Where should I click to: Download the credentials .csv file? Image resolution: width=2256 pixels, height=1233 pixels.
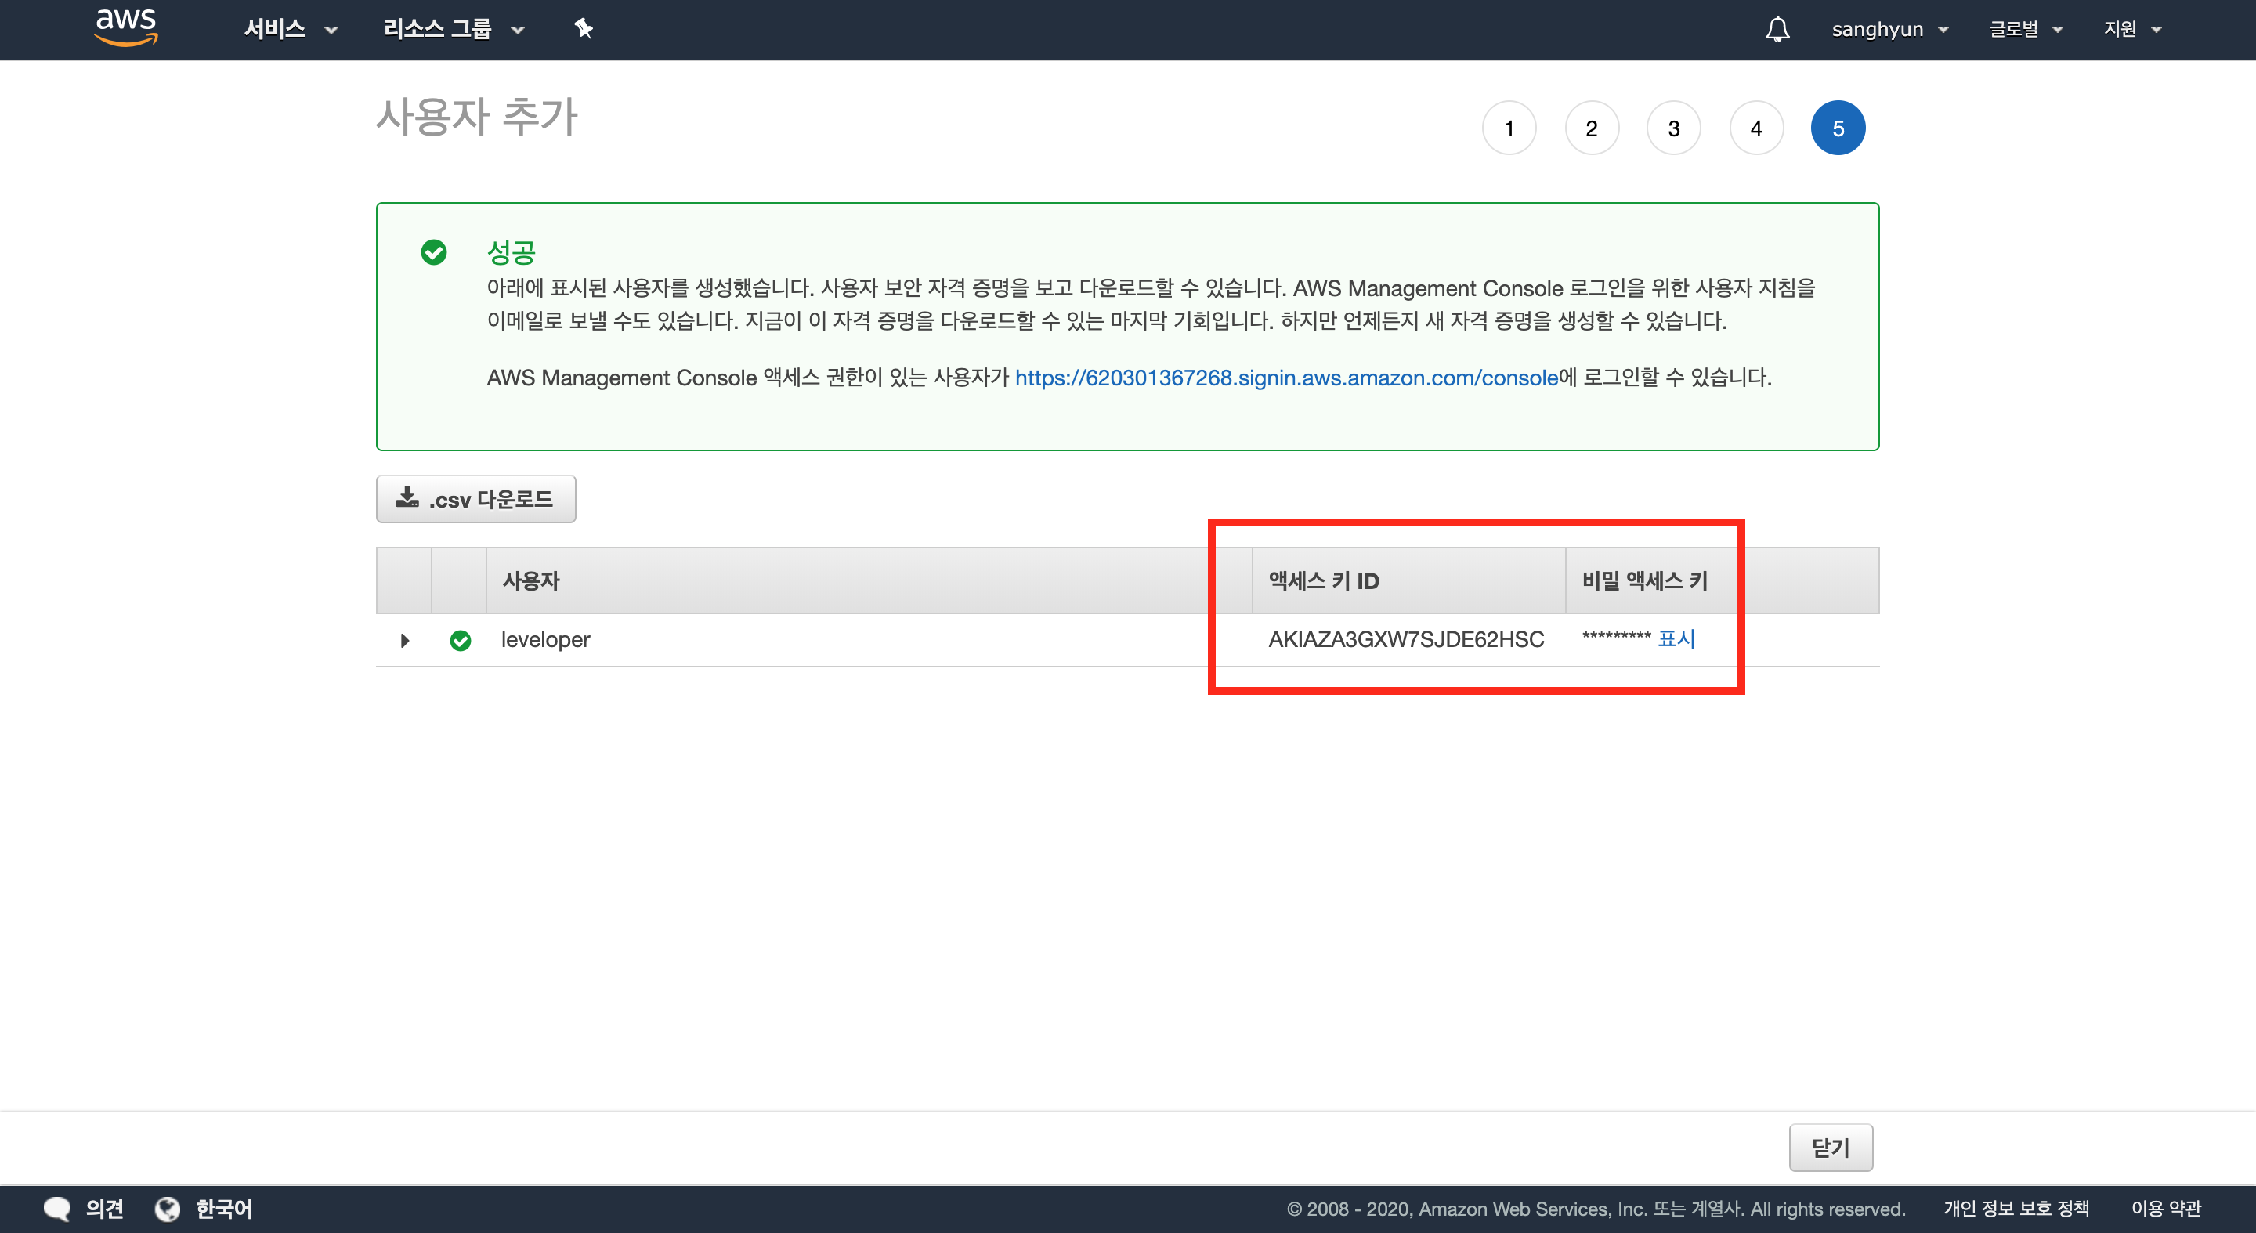[475, 499]
